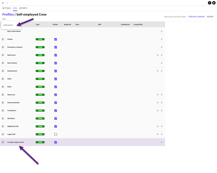Expand the Employment section chevron
217x173 pixels.
[162, 71]
